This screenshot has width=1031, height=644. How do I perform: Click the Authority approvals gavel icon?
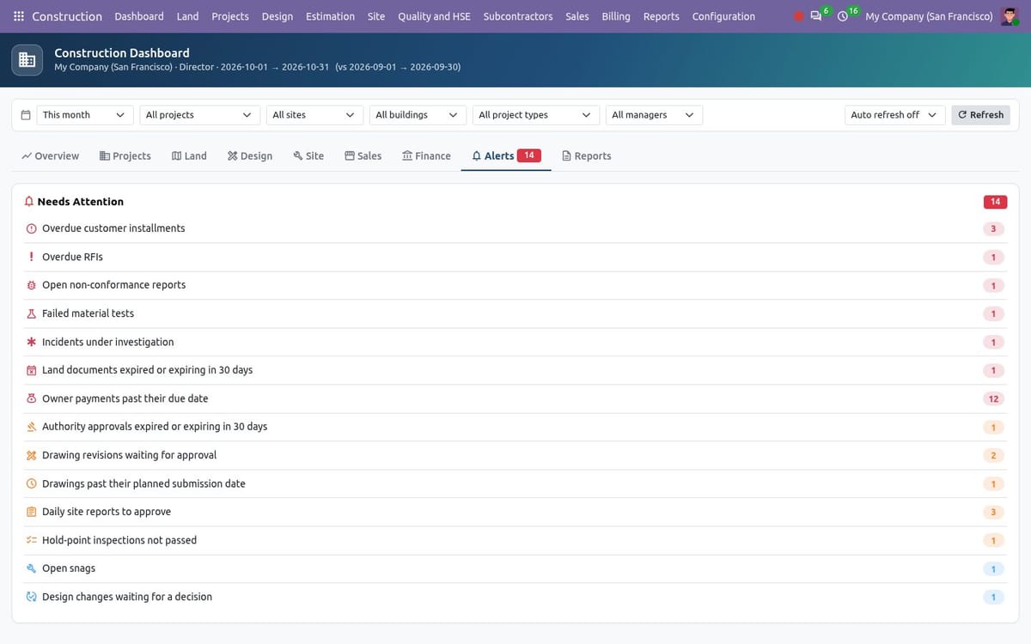tap(32, 427)
